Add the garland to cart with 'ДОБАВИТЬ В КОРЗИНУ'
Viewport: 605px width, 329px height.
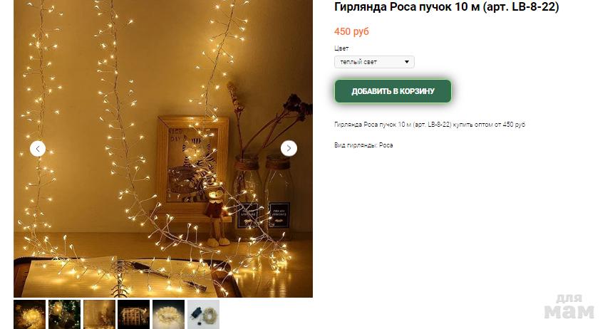(393, 91)
